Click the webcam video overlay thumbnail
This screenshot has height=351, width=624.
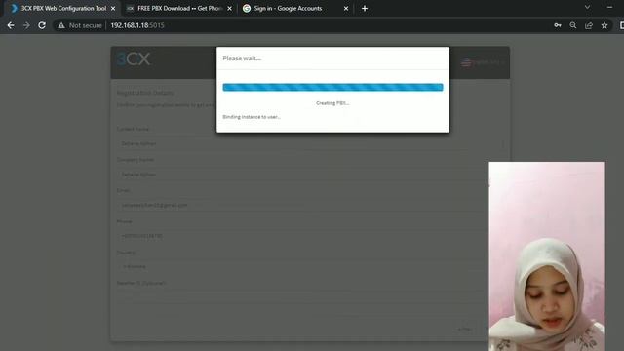click(x=547, y=256)
